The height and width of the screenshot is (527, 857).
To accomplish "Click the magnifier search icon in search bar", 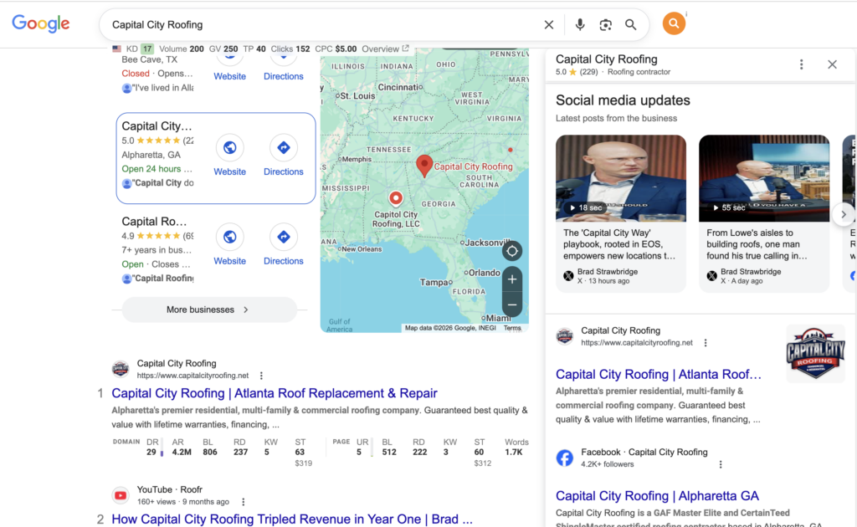I will (631, 24).
